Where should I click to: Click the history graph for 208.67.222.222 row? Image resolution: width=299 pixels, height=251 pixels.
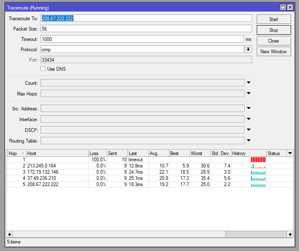pos(258,185)
